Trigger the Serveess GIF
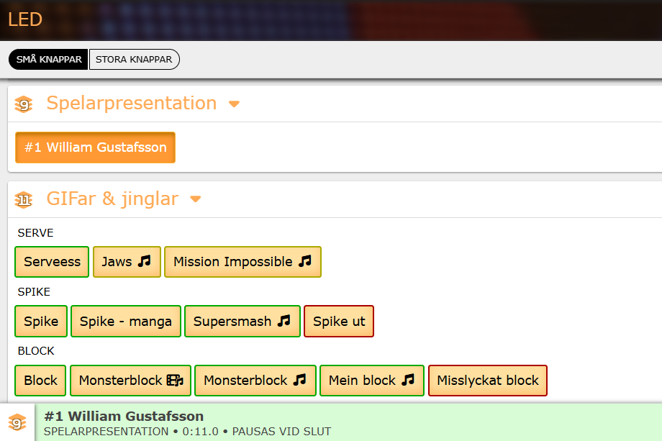This screenshot has width=662, height=441. pos(52,262)
